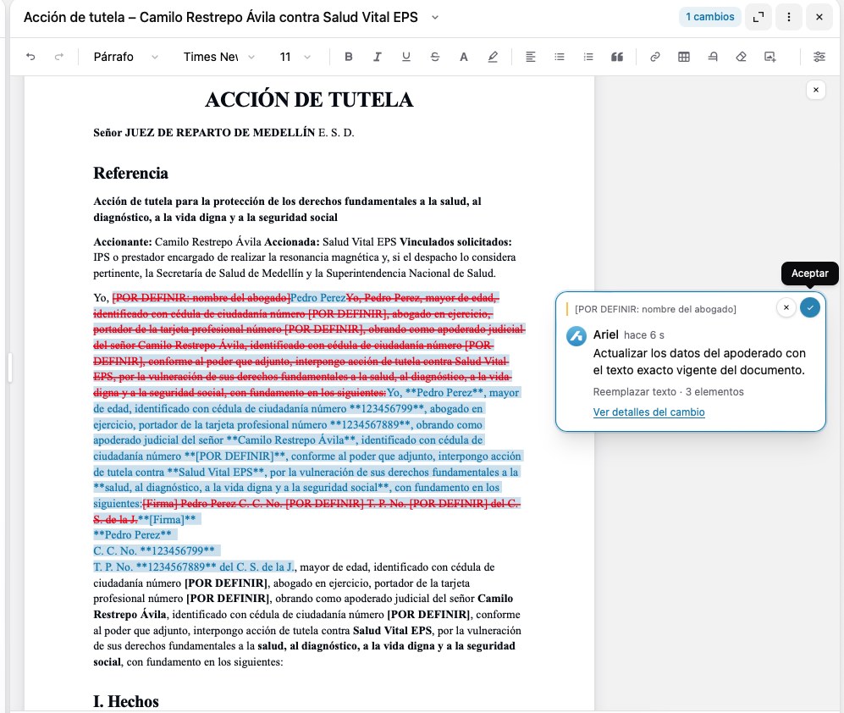Image resolution: width=844 pixels, height=713 pixels.
Task: Click the document title text in header
Action: coord(221,17)
